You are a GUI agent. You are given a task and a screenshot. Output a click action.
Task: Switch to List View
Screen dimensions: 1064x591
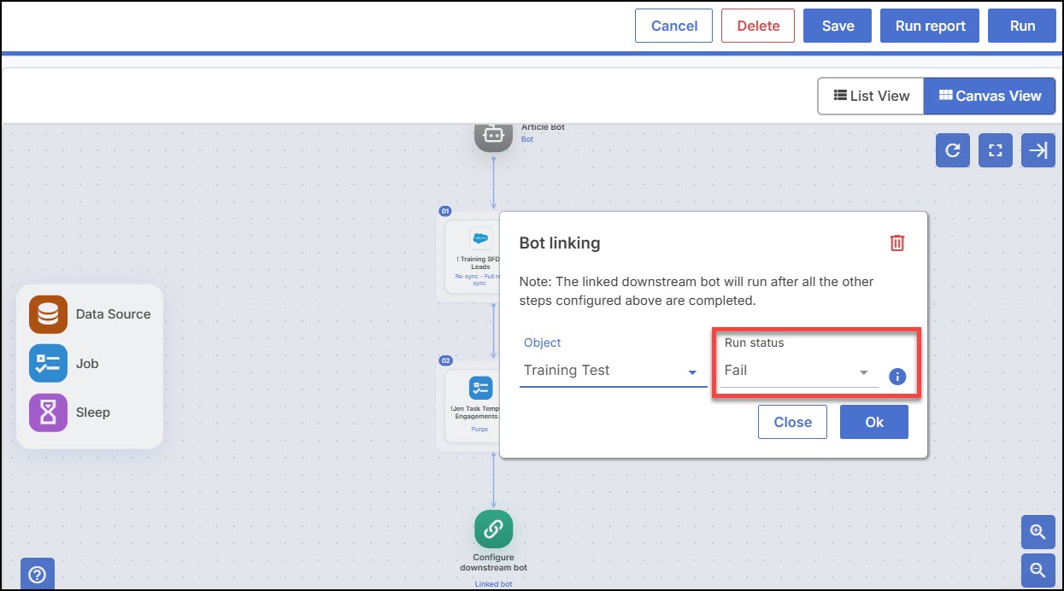[871, 96]
